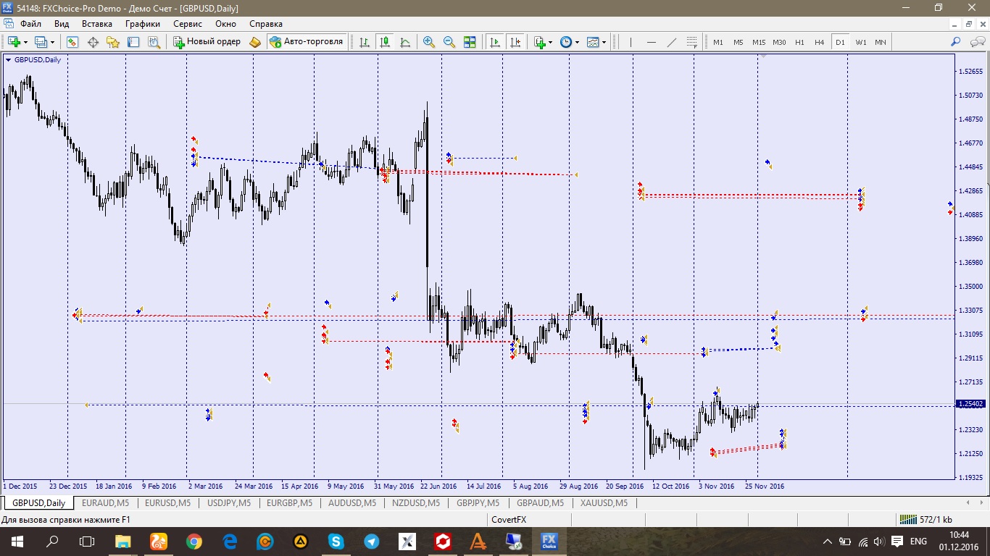The width and height of the screenshot is (990, 556).
Task: Open the Windows Start menu
Action: (16, 542)
